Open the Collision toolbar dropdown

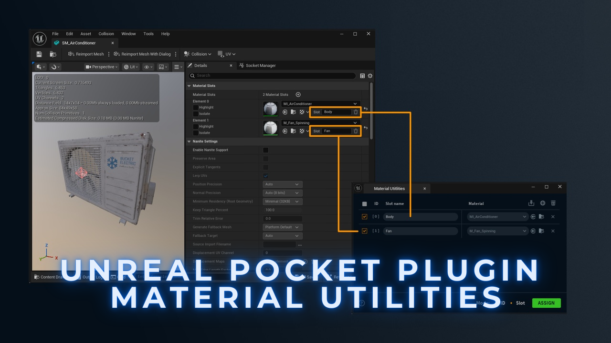[x=198, y=54]
